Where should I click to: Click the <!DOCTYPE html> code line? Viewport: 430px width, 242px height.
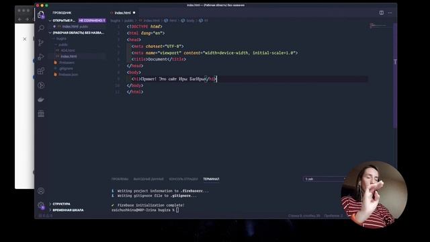coord(144,27)
